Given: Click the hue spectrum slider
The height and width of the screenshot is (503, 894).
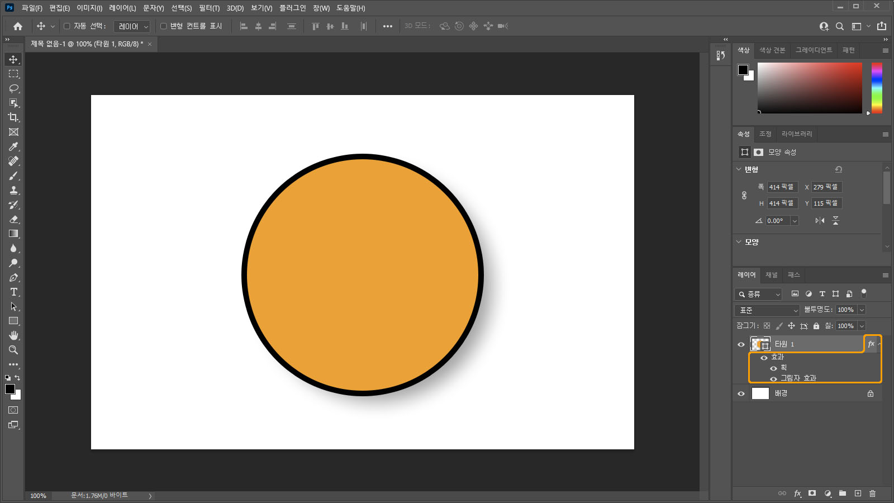Looking at the screenshot, I should pos(877,88).
